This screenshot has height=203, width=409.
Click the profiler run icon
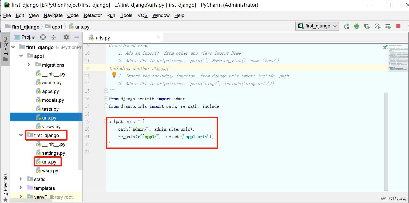pyautogui.click(x=377, y=26)
